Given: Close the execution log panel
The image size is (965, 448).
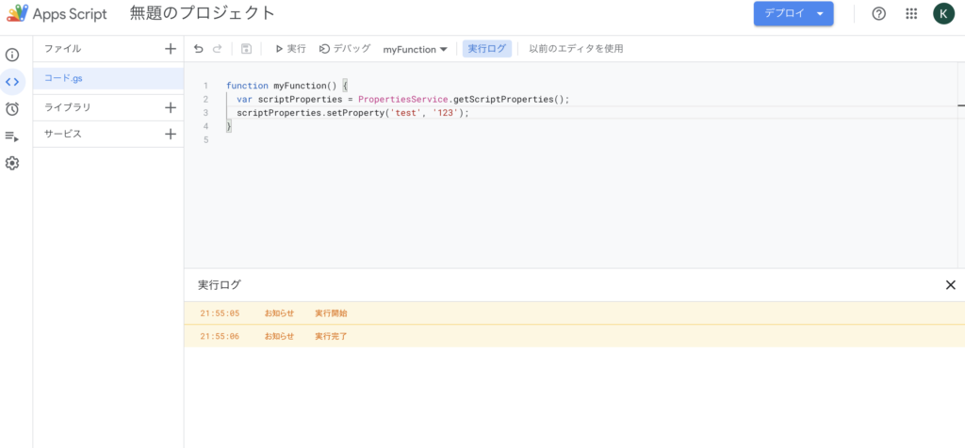Looking at the screenshot, I should point(950,284).
